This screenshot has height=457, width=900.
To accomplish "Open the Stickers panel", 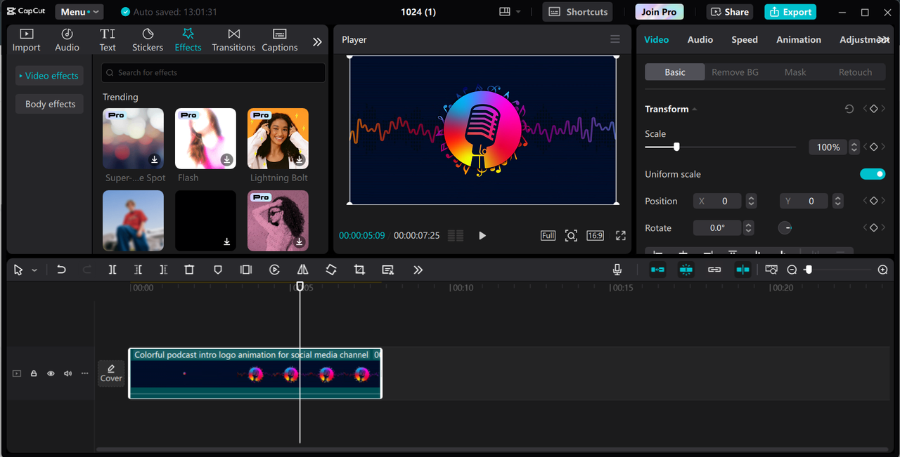I will (148, 40).
